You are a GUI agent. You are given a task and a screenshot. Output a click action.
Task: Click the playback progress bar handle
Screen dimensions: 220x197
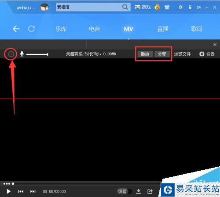[13, 184]
